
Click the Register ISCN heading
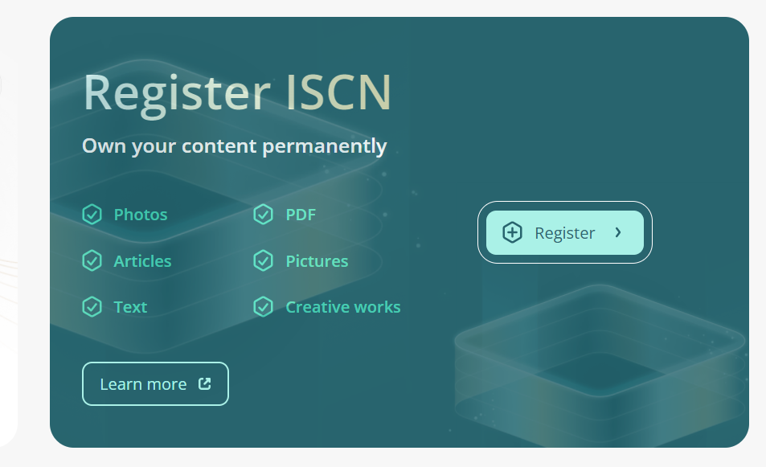point(237,94)
